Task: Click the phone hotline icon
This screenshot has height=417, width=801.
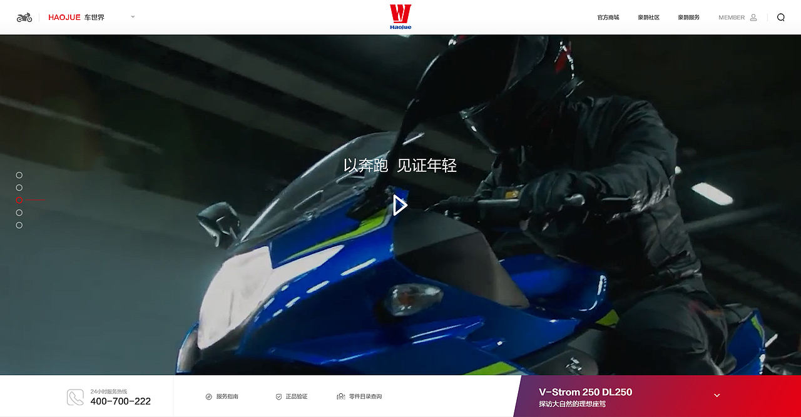Action: 75,397
